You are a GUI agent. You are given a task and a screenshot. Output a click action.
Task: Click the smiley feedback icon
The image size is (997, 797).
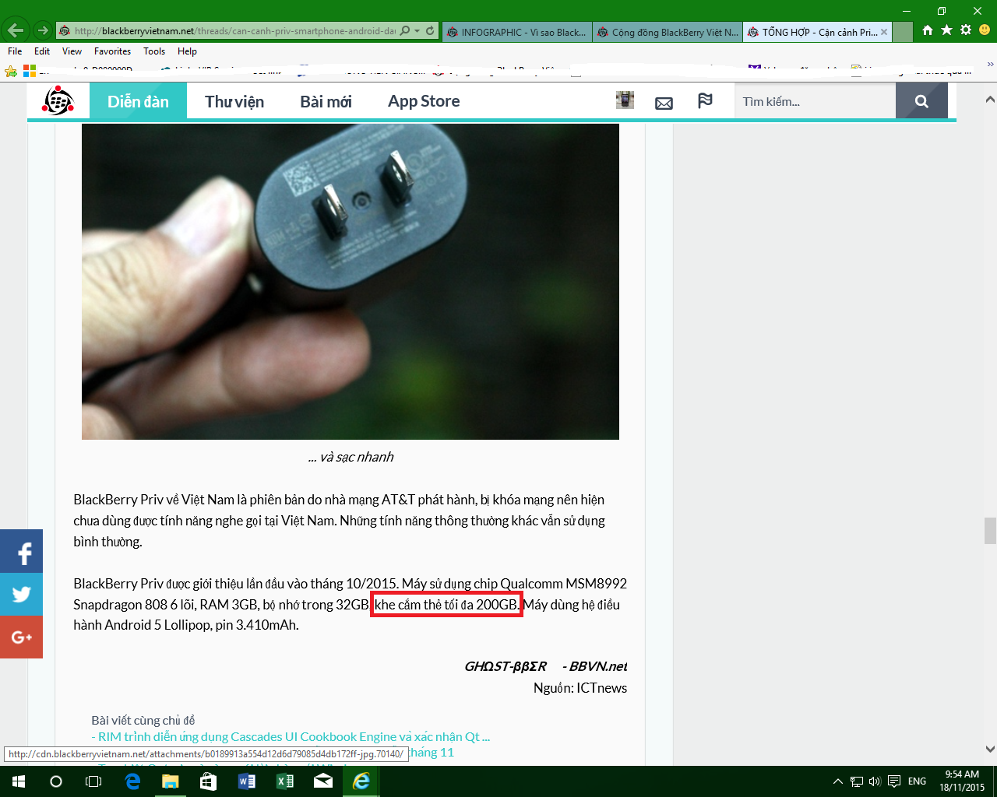985,30
